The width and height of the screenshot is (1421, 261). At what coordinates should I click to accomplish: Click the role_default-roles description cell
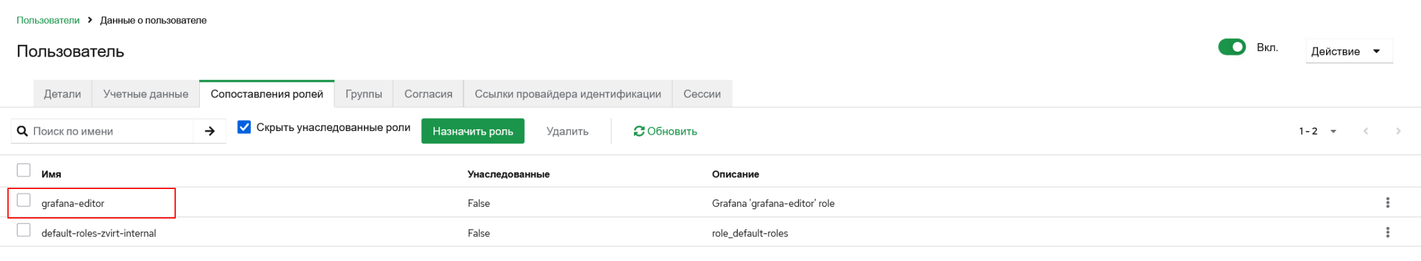[750, 233]
